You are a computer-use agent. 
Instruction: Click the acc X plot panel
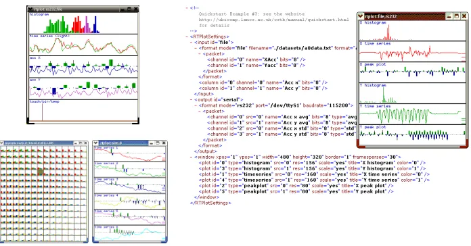[83, 67]
